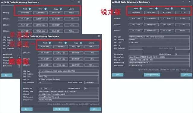Click the CPU Type field showing Intel Core i5-1240P
Image resolution: width=193 pixels, height=113 pixels.
click(x=68, y=71)
